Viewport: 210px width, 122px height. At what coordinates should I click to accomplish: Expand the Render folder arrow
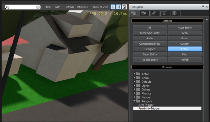pos(134,97)
